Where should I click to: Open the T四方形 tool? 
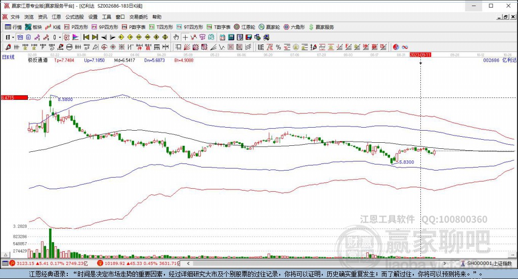pyautogui.click(x=161, y=27)
